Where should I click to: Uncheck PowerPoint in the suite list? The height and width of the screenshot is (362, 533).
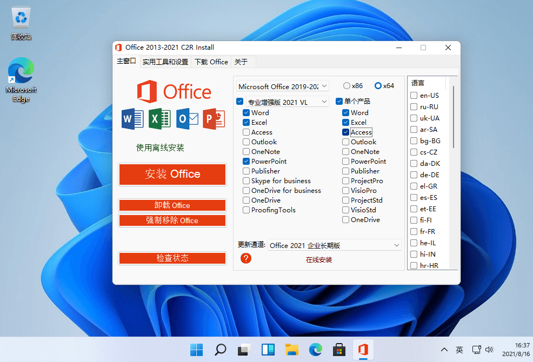[246, 162]
